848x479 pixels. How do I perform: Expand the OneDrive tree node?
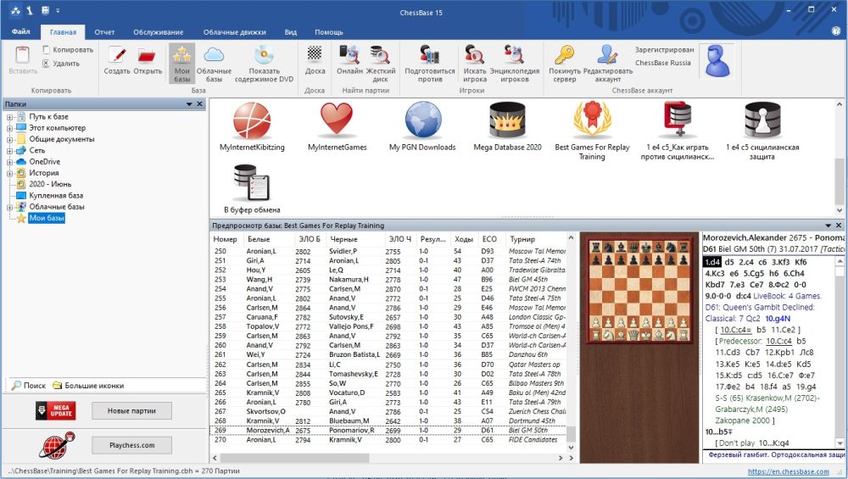tap(9, 162)
